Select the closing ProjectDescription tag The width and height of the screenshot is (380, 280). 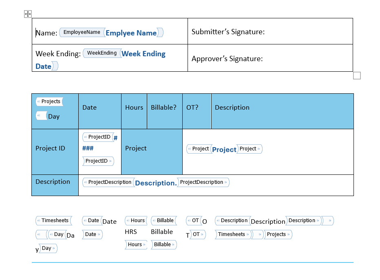pos(203,183)
